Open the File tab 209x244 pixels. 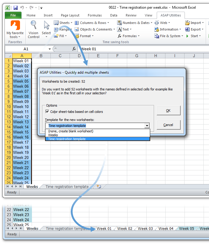(x=13, y=15)
